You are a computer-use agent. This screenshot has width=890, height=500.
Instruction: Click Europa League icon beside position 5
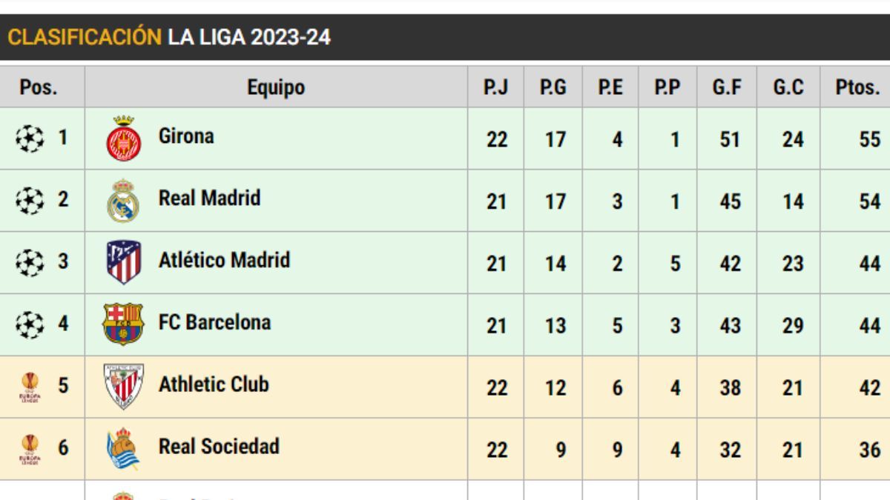pos(30,387)
